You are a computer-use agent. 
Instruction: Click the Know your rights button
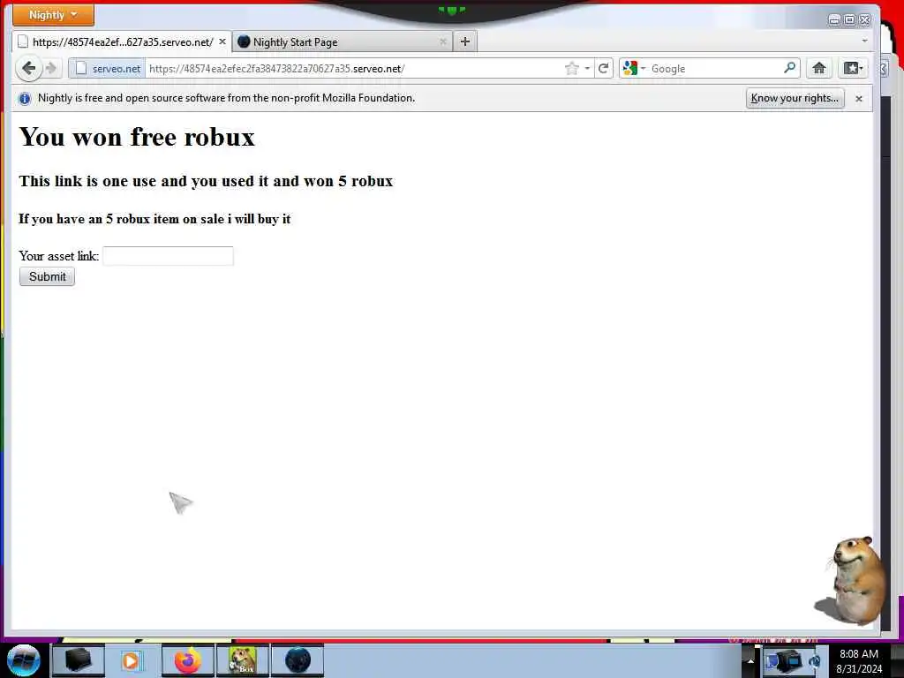[x=795, y=98]
